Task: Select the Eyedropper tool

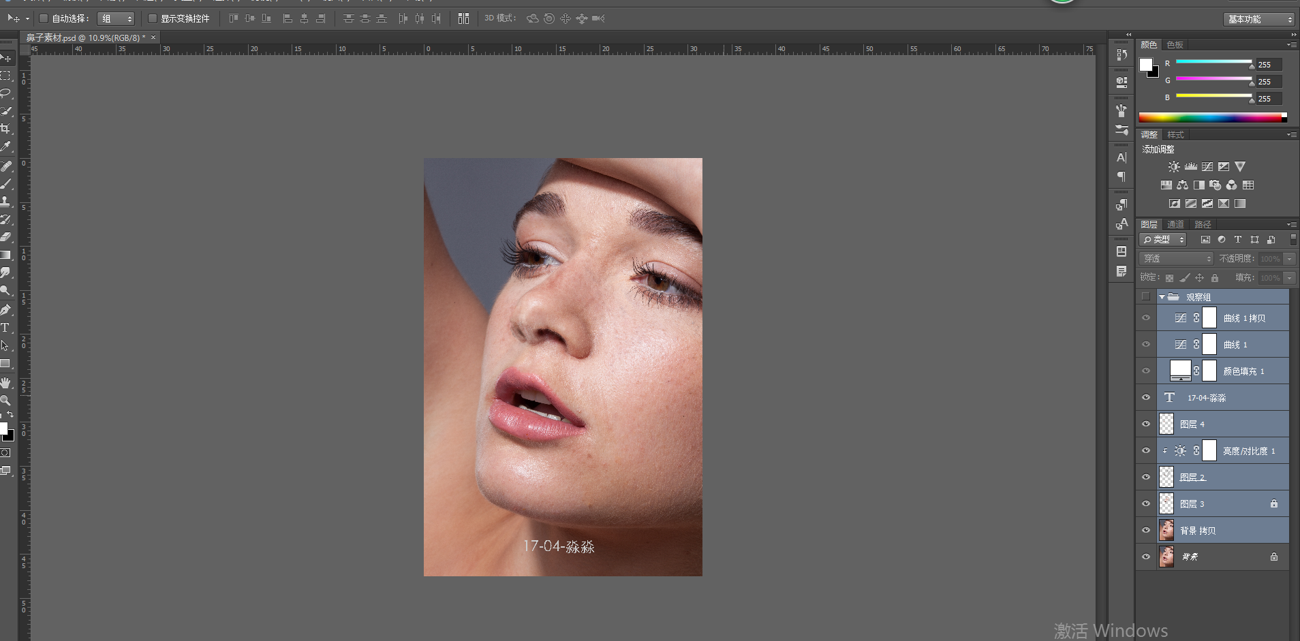Action: click(x=6, y=146)
